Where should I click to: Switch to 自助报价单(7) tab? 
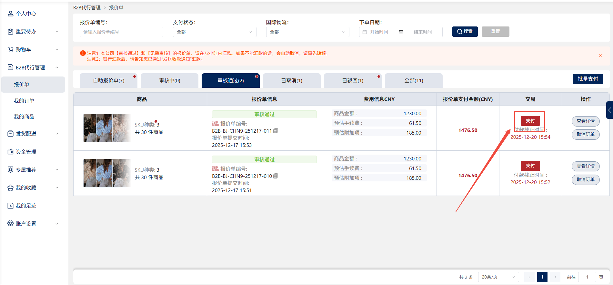(x=108, y=80)
